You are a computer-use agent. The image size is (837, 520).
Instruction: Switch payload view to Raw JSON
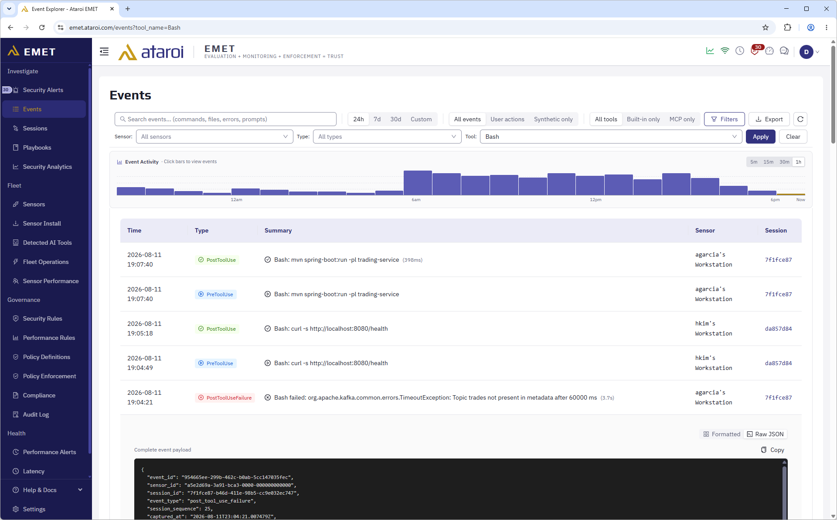(766, 434)
